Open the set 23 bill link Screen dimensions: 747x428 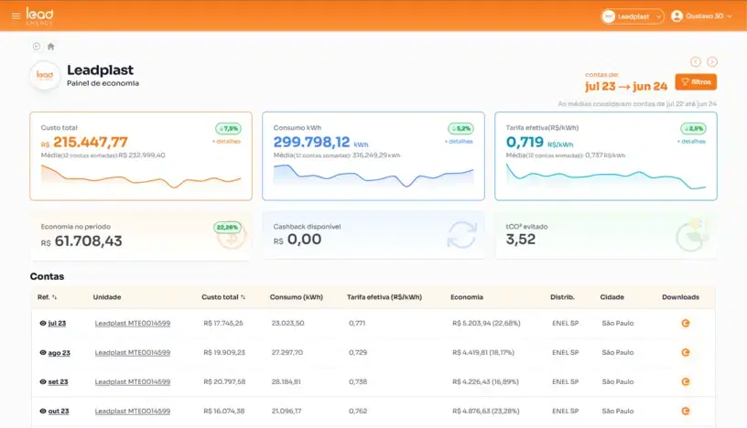(x=58, y=382)
